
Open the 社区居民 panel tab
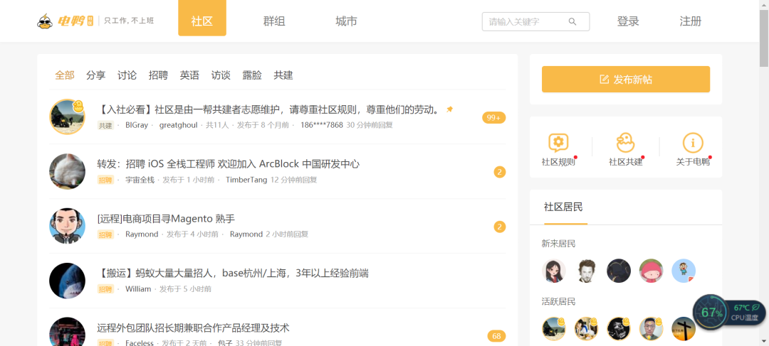click(x=563, y=207)
